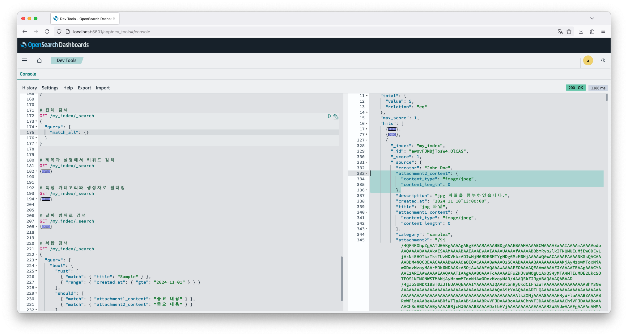Reload the page in the browser
Viewport: 628px width, 336px height.
click(x=47, y=31)
